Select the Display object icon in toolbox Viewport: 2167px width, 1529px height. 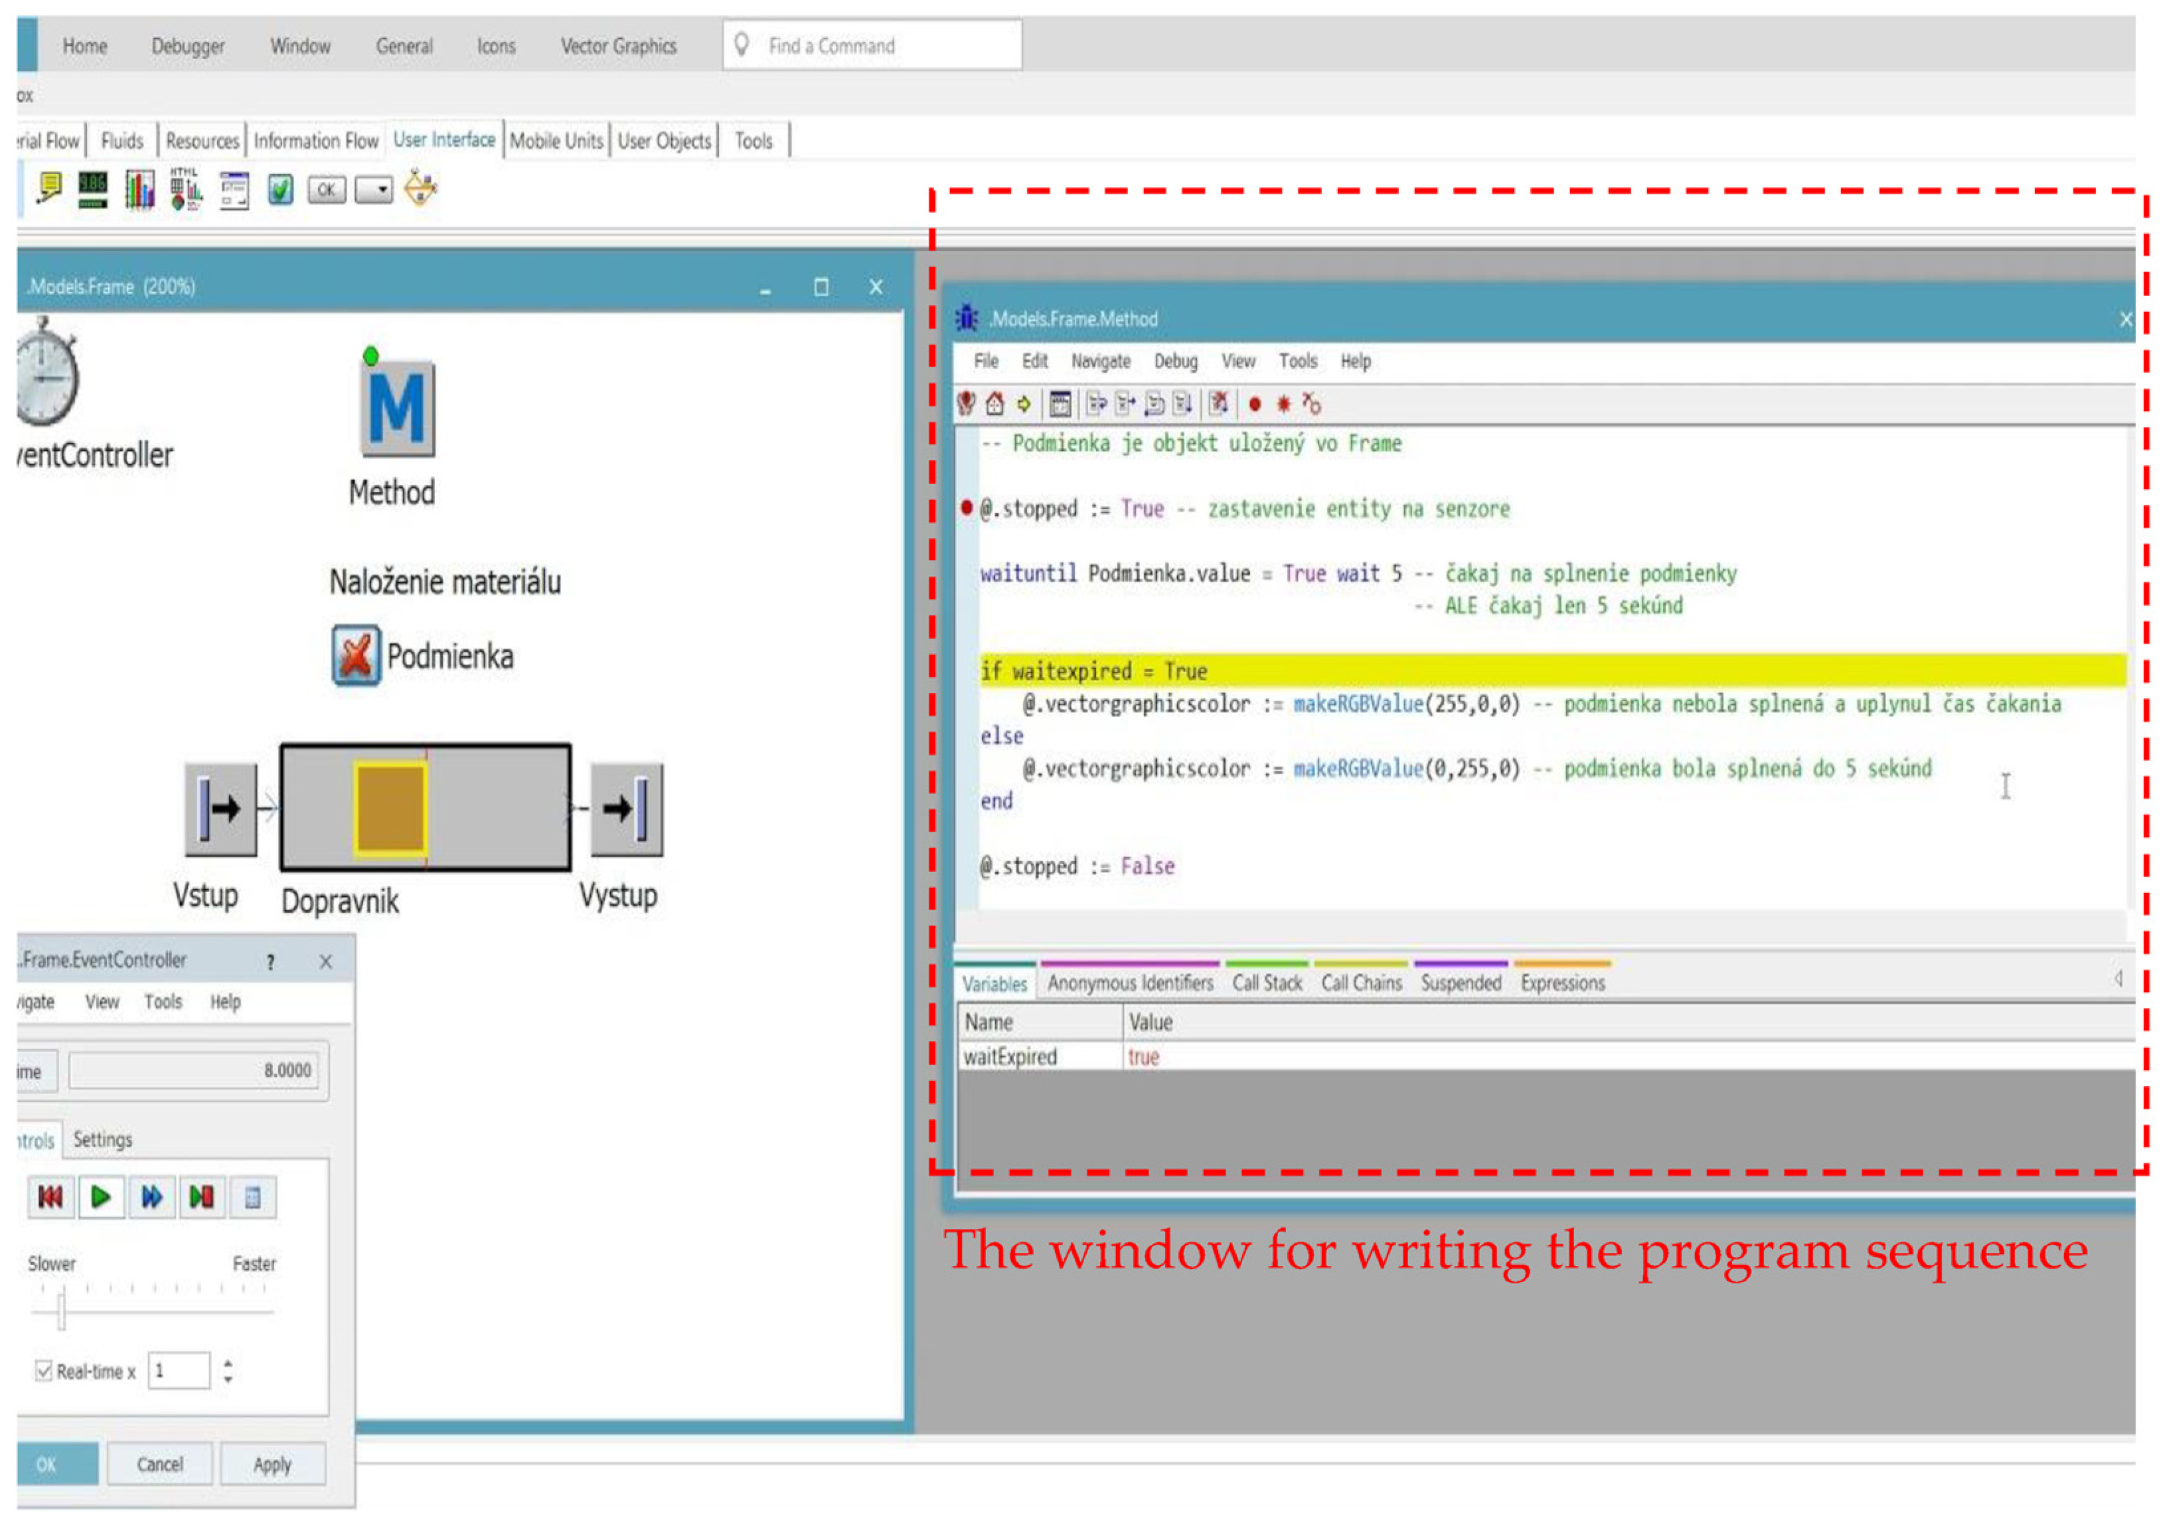point(92,190)
